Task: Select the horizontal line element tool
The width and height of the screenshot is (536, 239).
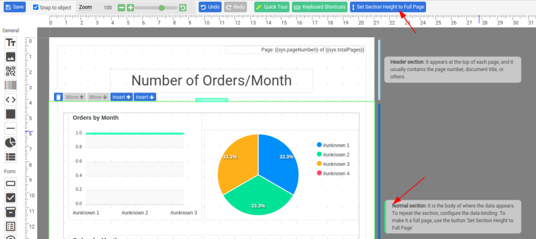Action: point(10,128)
